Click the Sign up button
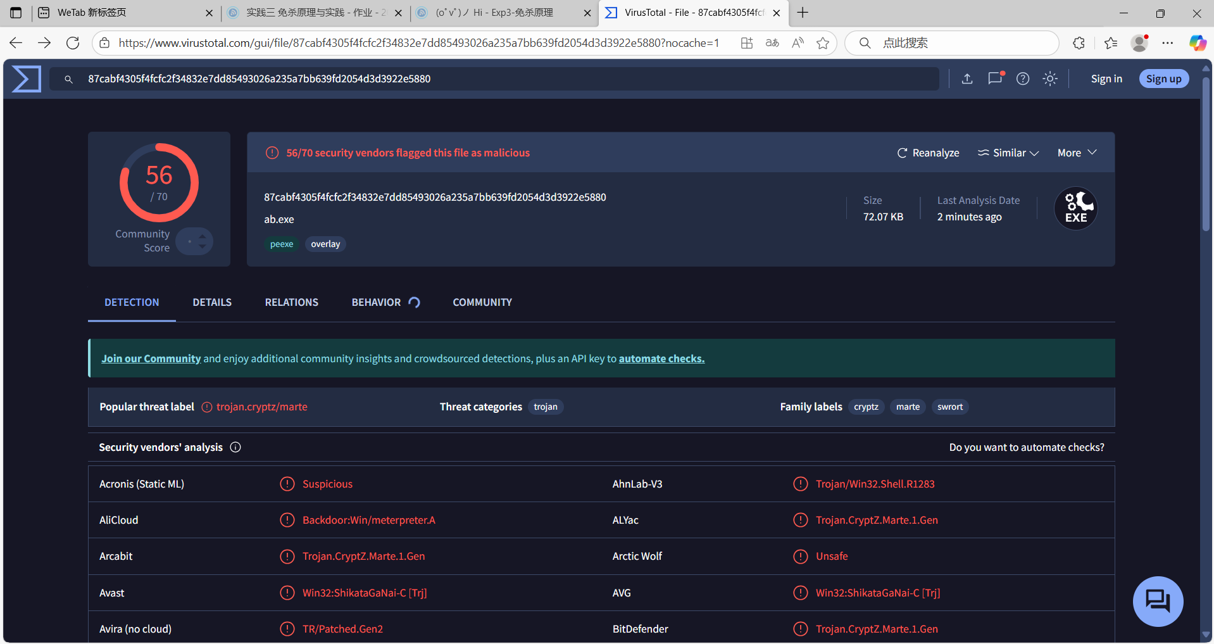The height and width of the screenshot is (644, 1214). pyautogui.click(x=1164, y=79)
